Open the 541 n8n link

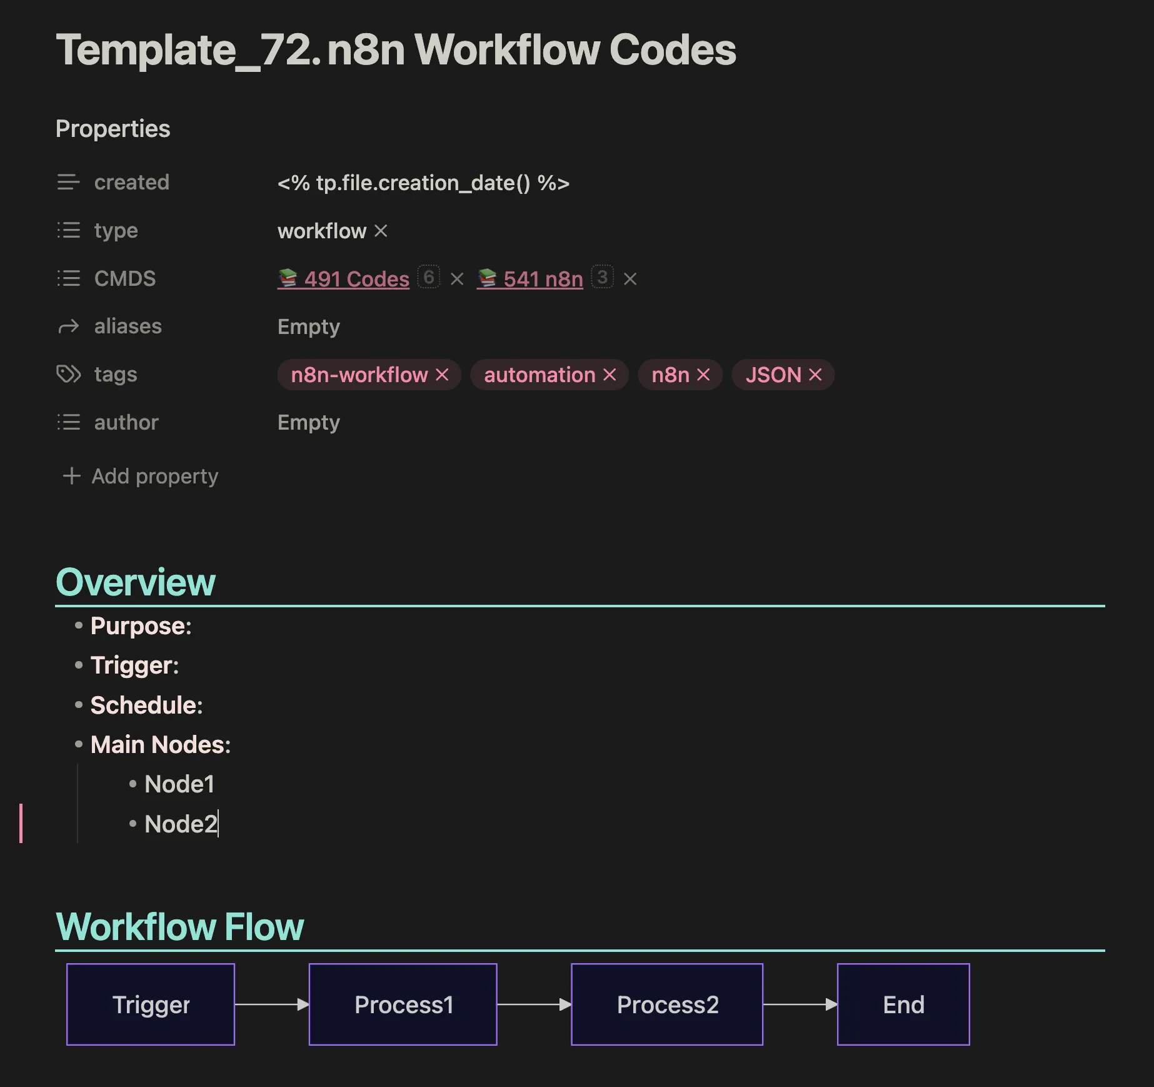(x=543, y=279)
